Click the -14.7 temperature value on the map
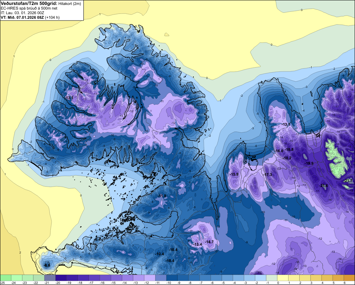The height and width of the screenshot is (285, 355). (209, 242)
